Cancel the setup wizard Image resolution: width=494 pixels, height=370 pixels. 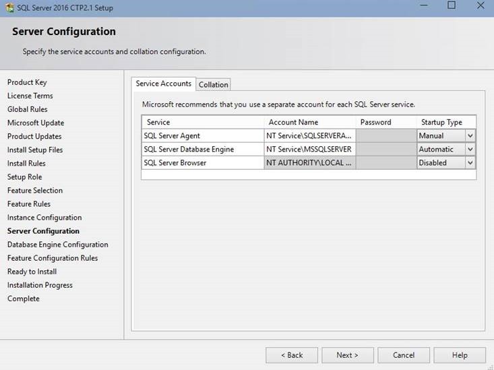click(404, 355)
